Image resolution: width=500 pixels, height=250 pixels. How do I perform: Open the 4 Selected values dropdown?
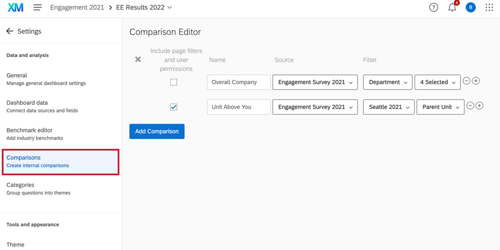tap(437, 82)
